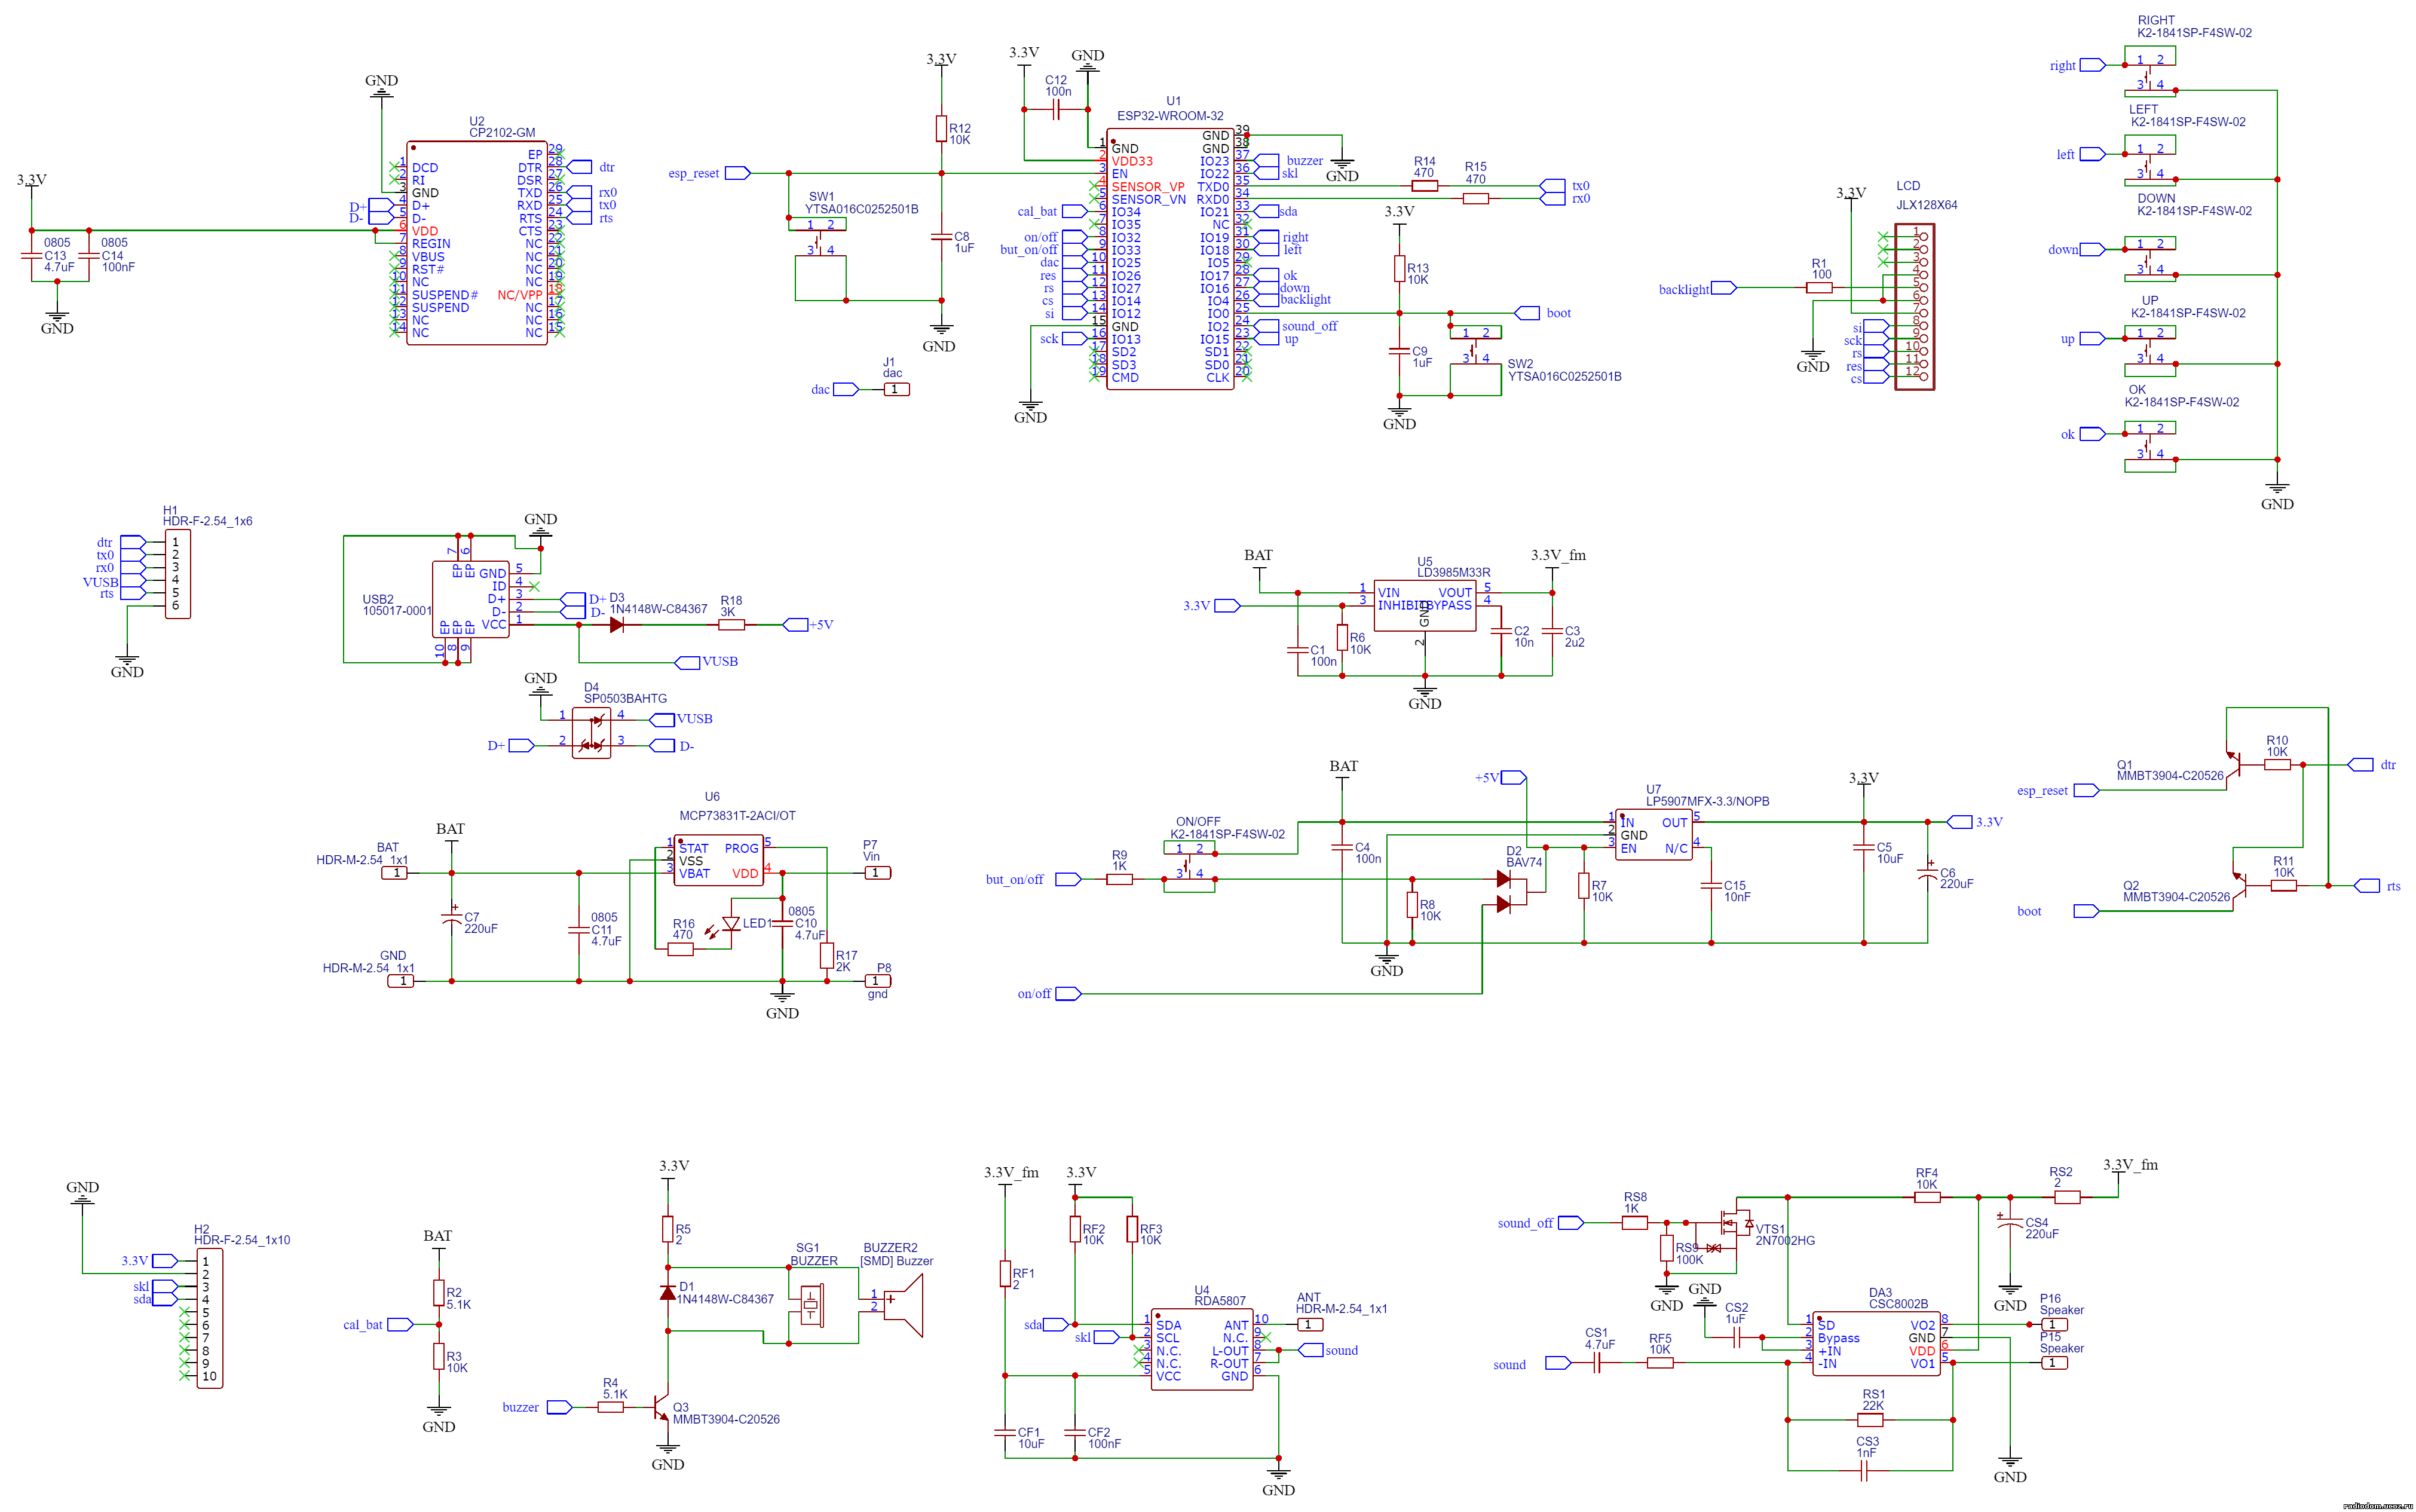
Task: Select the U4 RDA5807 FM tuner chip
Action: point(1202,1350)
